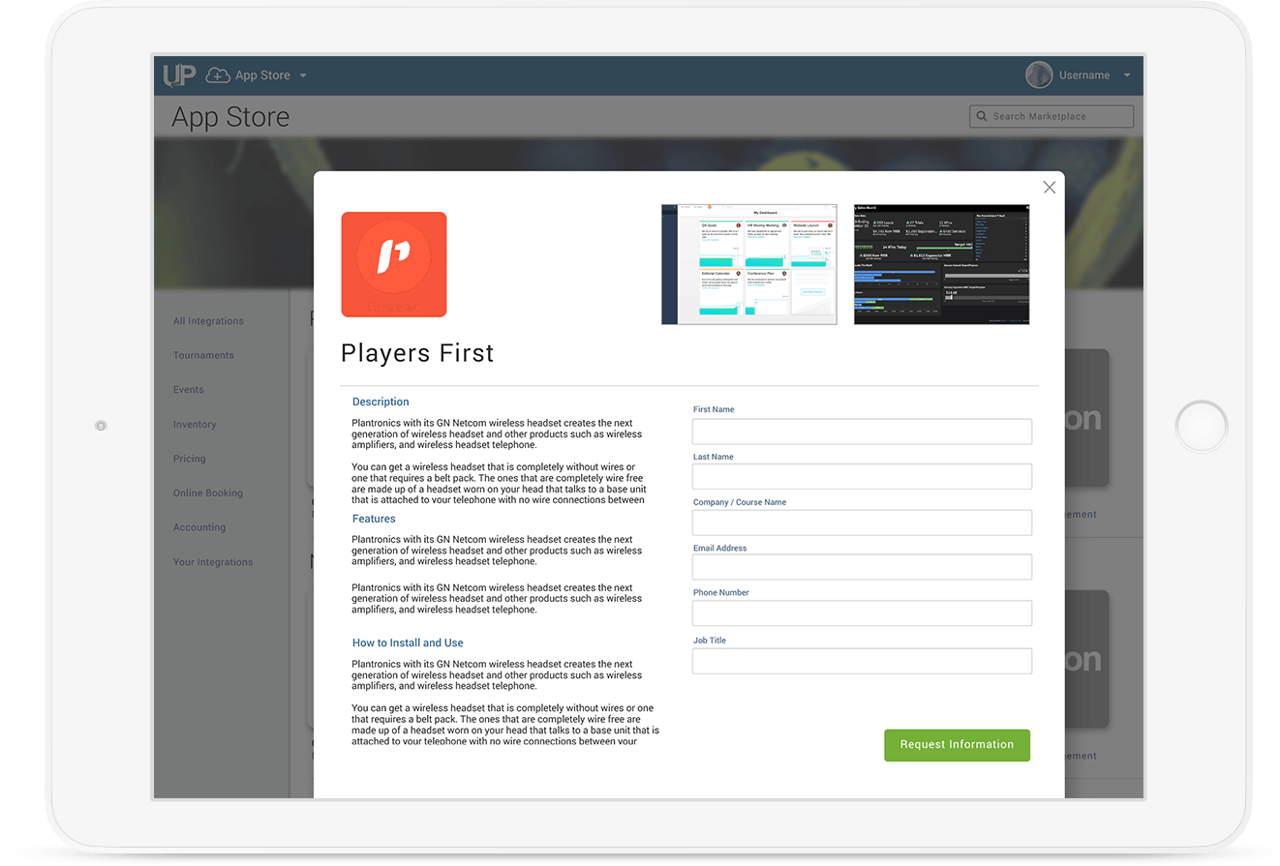Click the user avatar picture
This screenshot has height=866, width=1280.
(x=1039, y=75)
